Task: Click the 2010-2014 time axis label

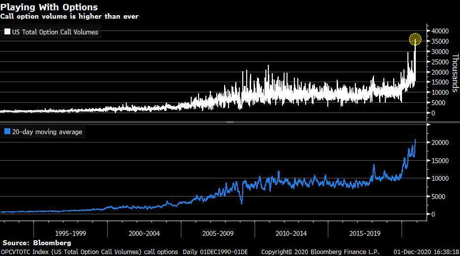Action: (x=291, y=233)
